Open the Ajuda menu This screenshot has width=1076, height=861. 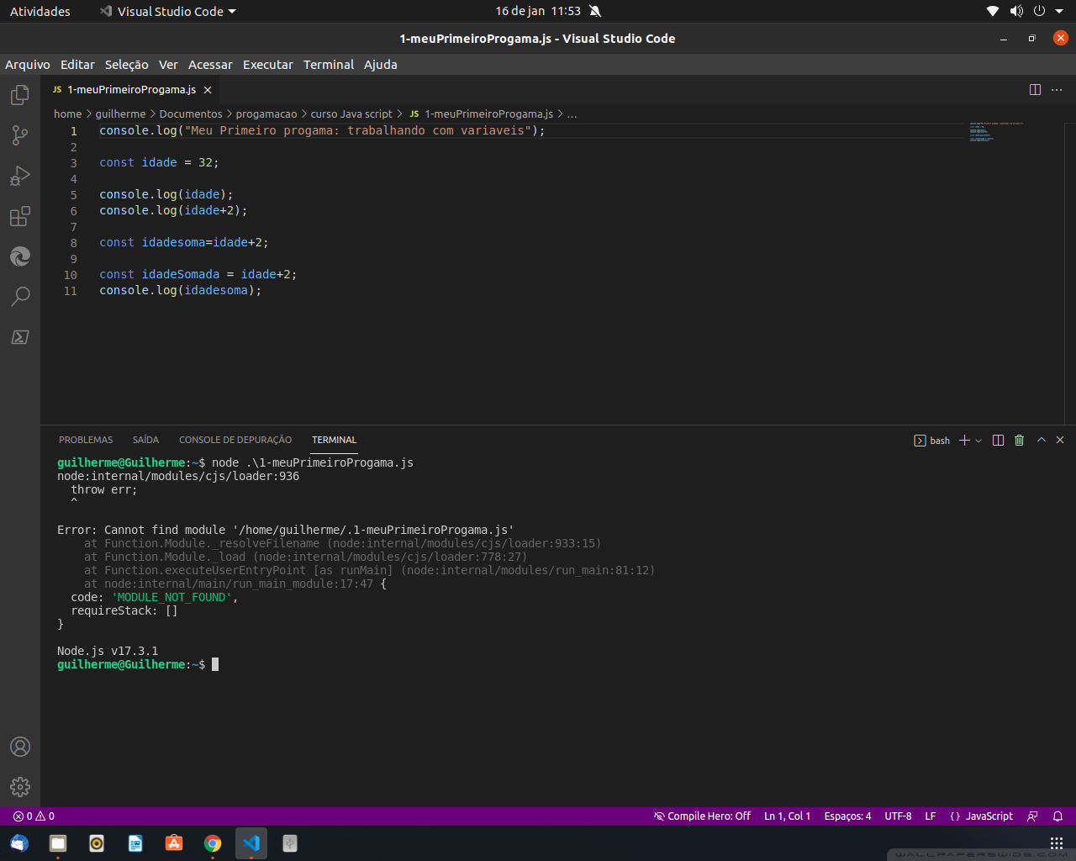(x=381, y=65)
